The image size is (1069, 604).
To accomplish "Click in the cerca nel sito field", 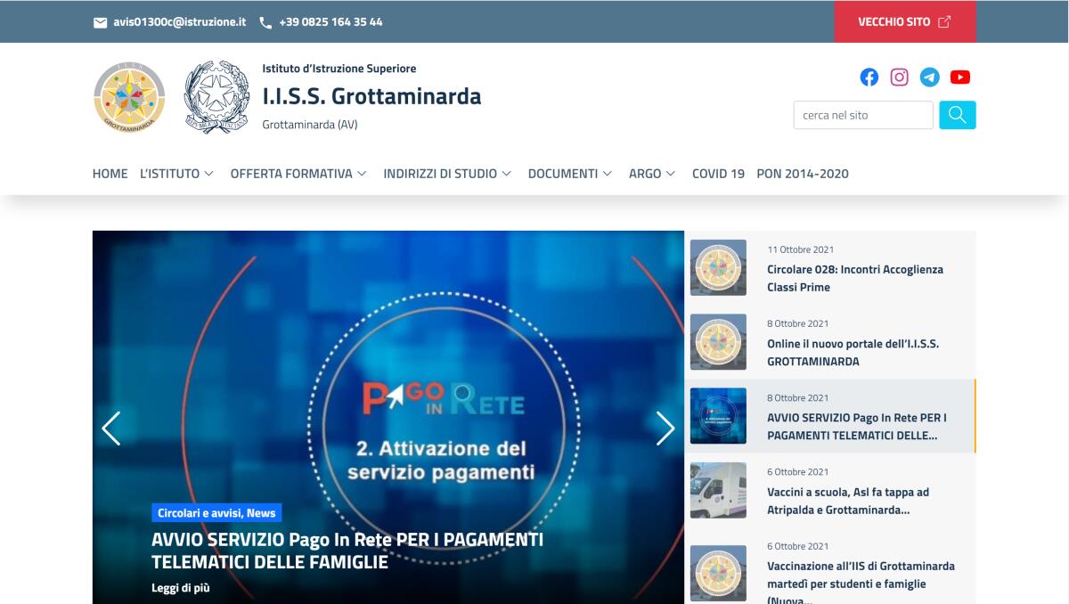I will pos(863,115).
